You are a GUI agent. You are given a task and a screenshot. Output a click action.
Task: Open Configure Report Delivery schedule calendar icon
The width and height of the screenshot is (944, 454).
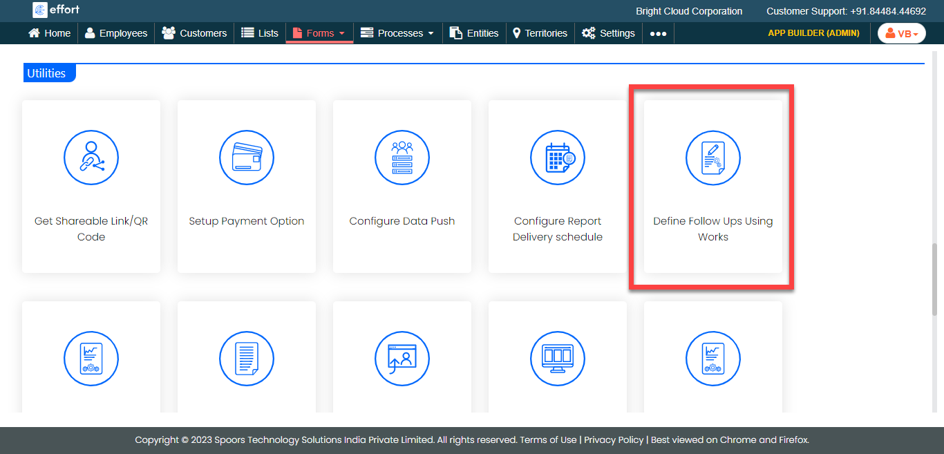[x=558, y=158]
